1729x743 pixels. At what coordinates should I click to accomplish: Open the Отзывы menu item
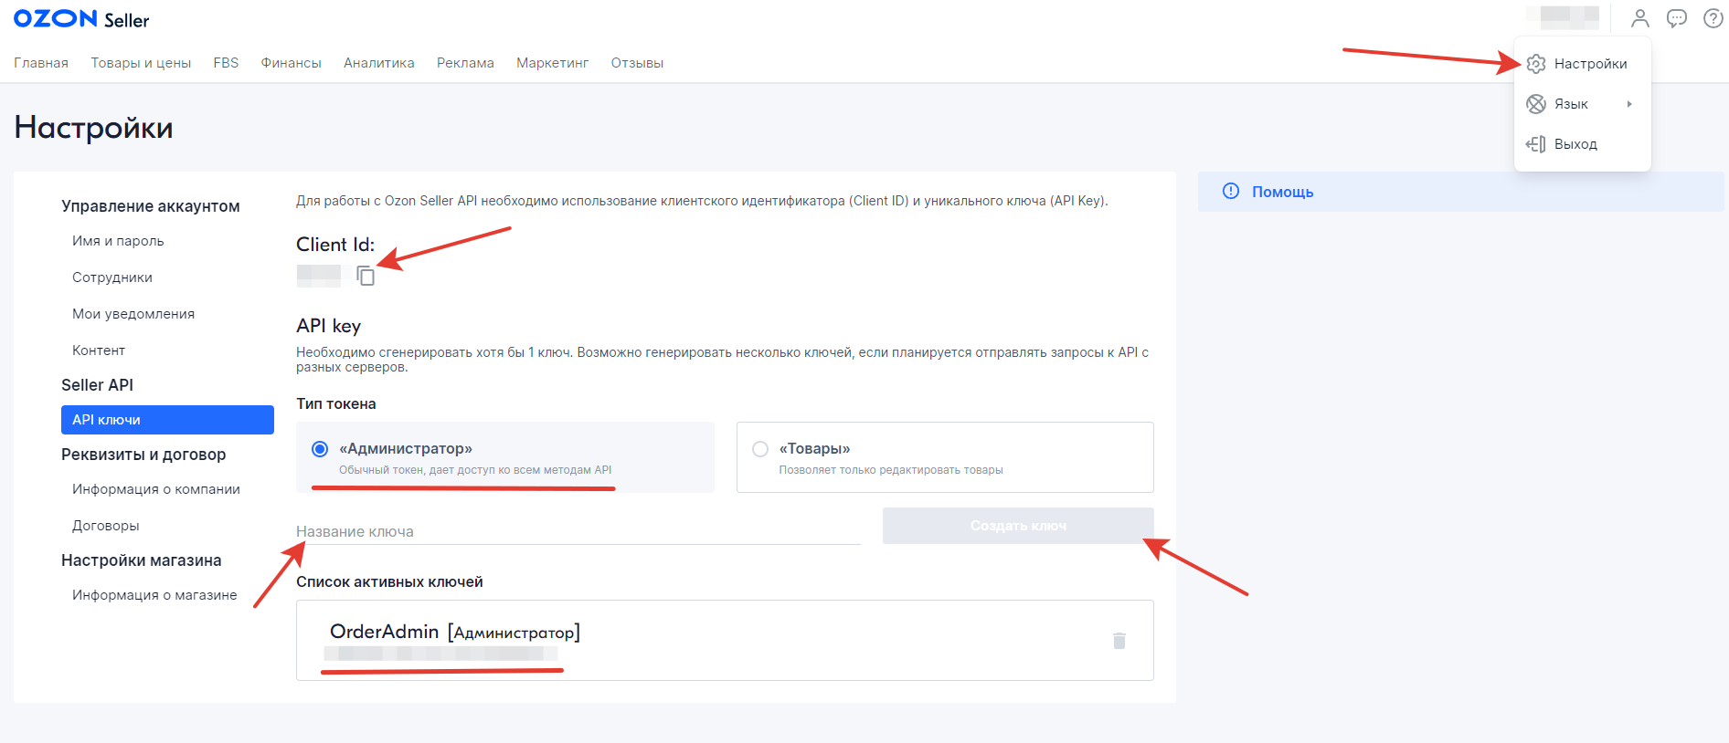[x=637, y=63]
